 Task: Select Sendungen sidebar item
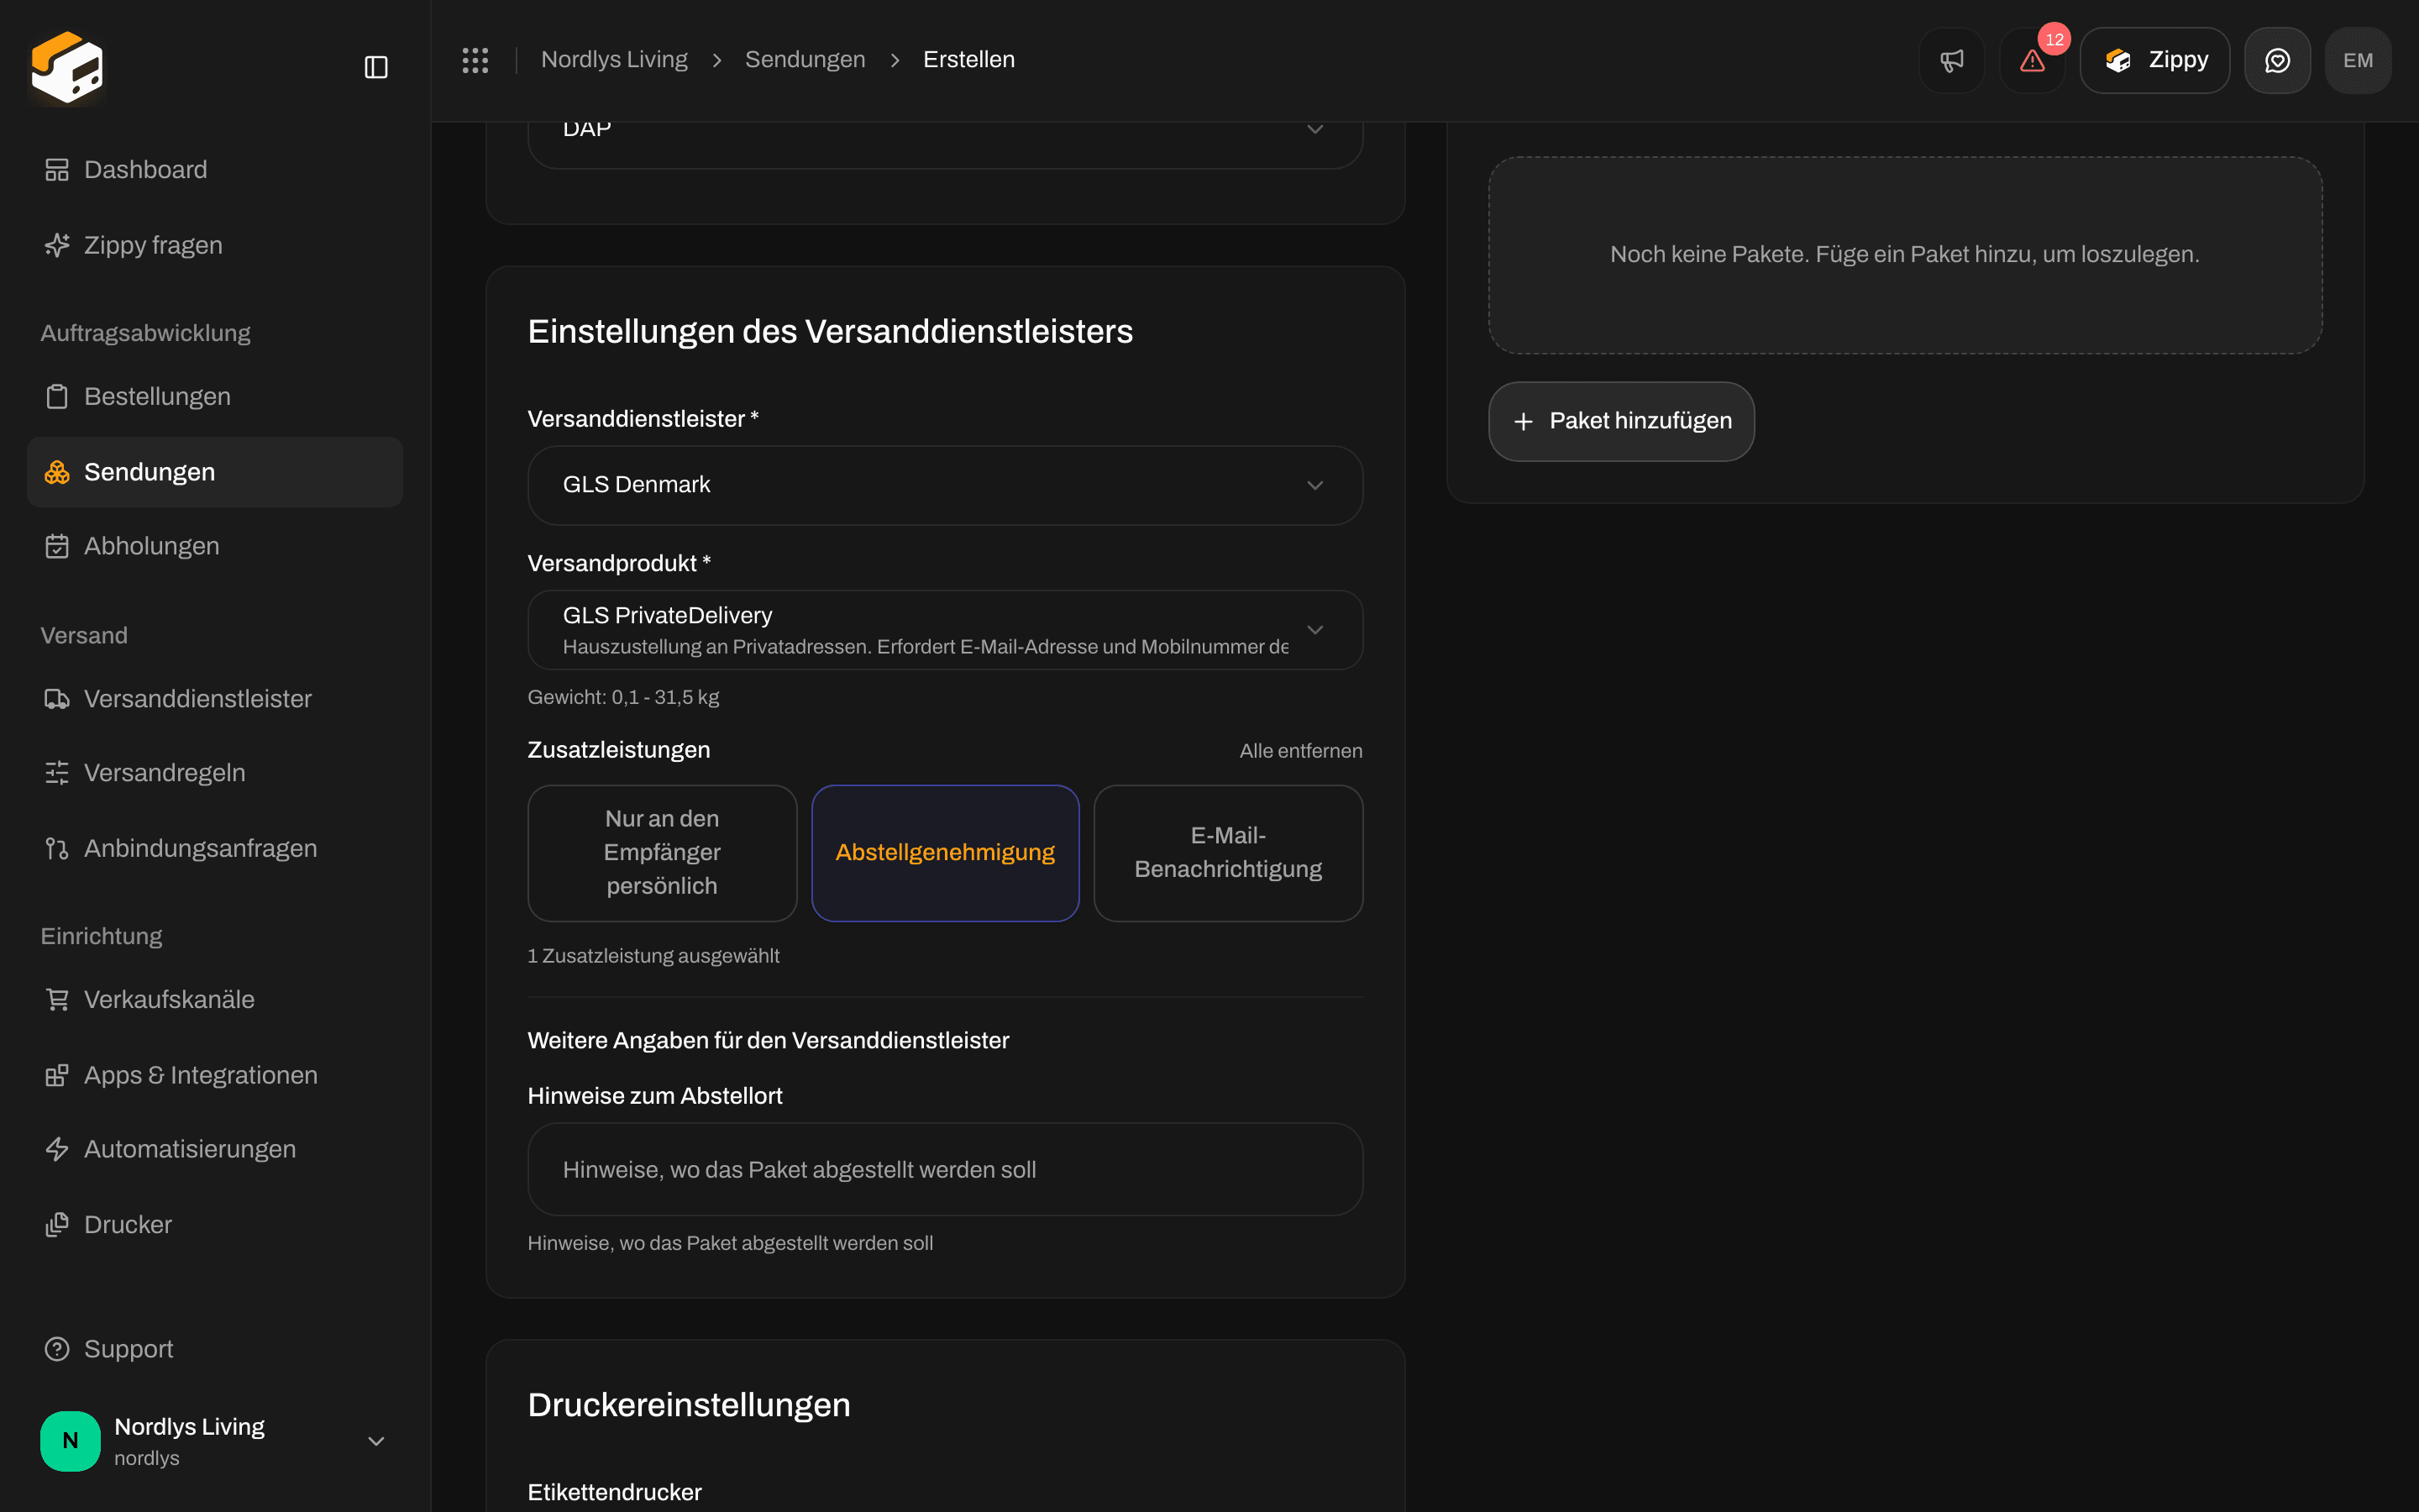tap(215, 472)
